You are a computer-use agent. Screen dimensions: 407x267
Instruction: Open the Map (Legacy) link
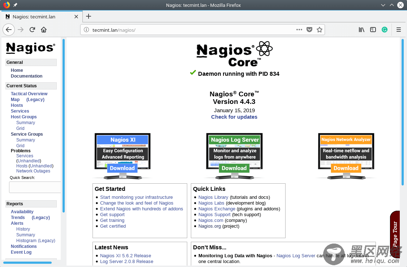(35, 100)
